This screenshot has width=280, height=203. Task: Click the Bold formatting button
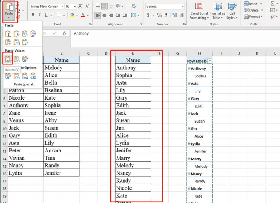(33, 15)
